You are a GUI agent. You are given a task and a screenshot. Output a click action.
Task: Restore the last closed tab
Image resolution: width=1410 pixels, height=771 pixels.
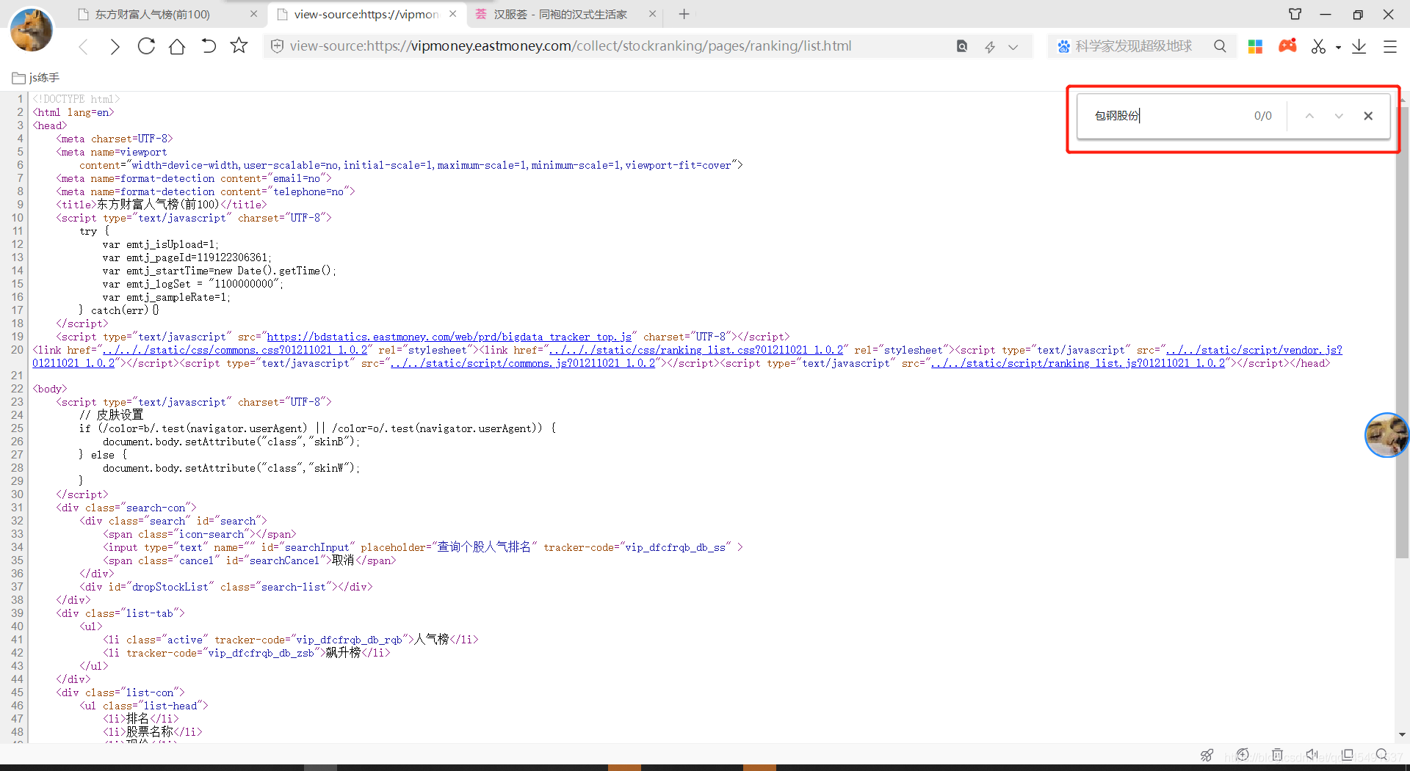coord(209,46)
